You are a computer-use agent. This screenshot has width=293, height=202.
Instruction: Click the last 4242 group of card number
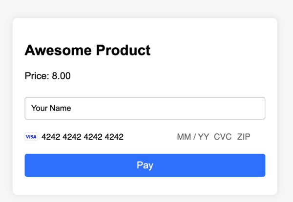(x=114, y=137)
